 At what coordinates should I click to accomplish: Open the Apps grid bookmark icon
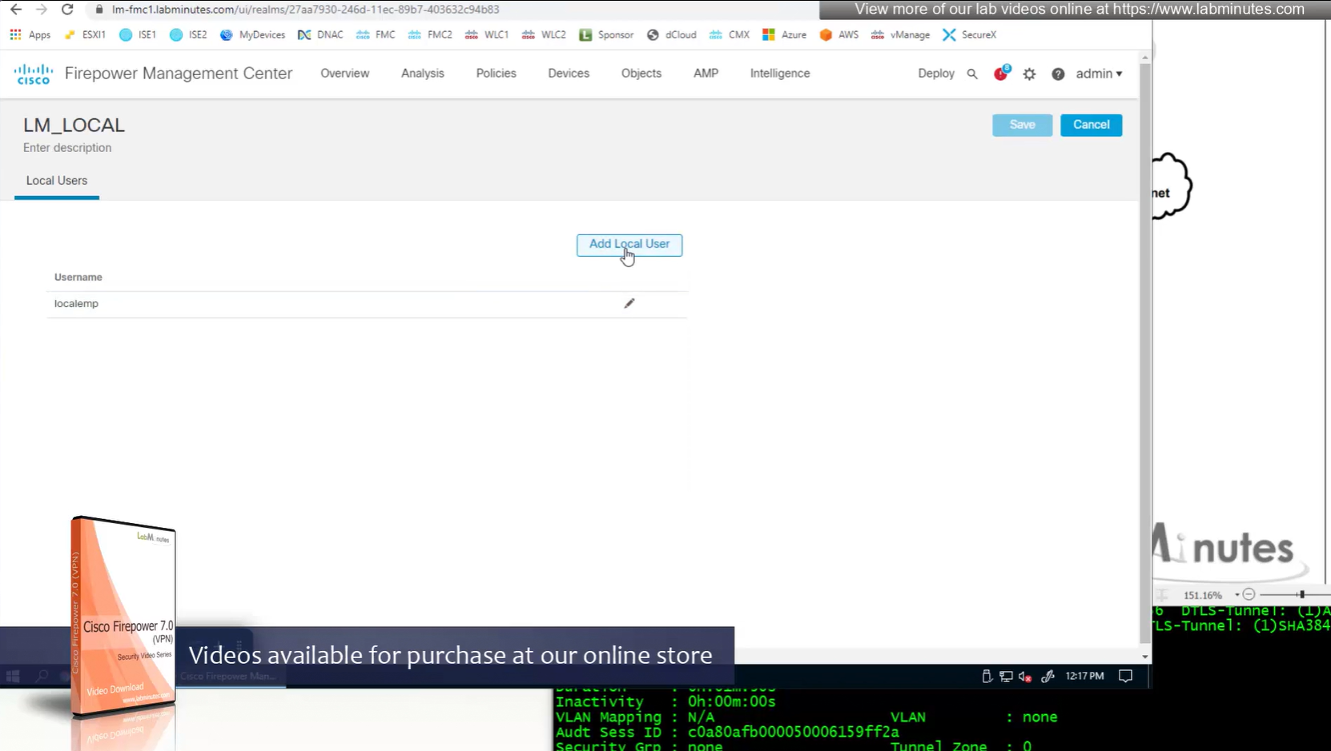[15, 34]
